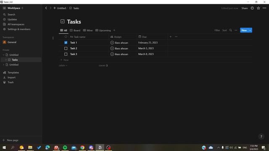
Task: Check the Task 2 checkbox
Action: tap(66, 49)
